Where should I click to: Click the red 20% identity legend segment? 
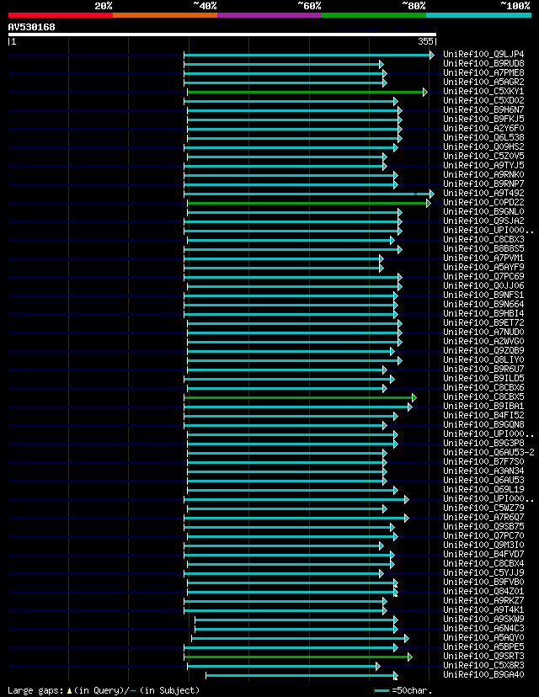click(61, 15)
